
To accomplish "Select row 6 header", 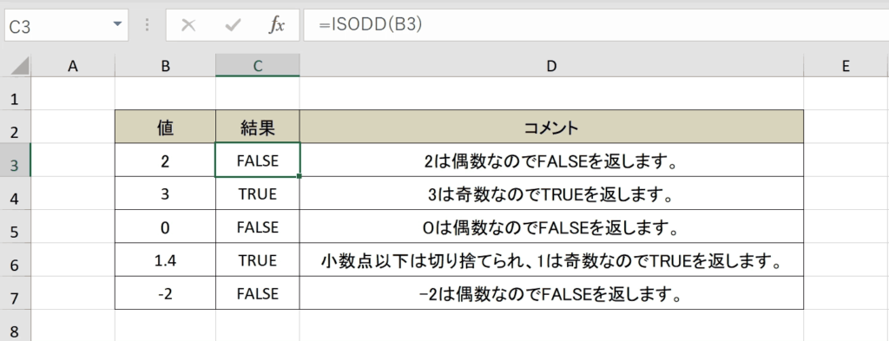I will pyautogui.click(x=15, y=262).
